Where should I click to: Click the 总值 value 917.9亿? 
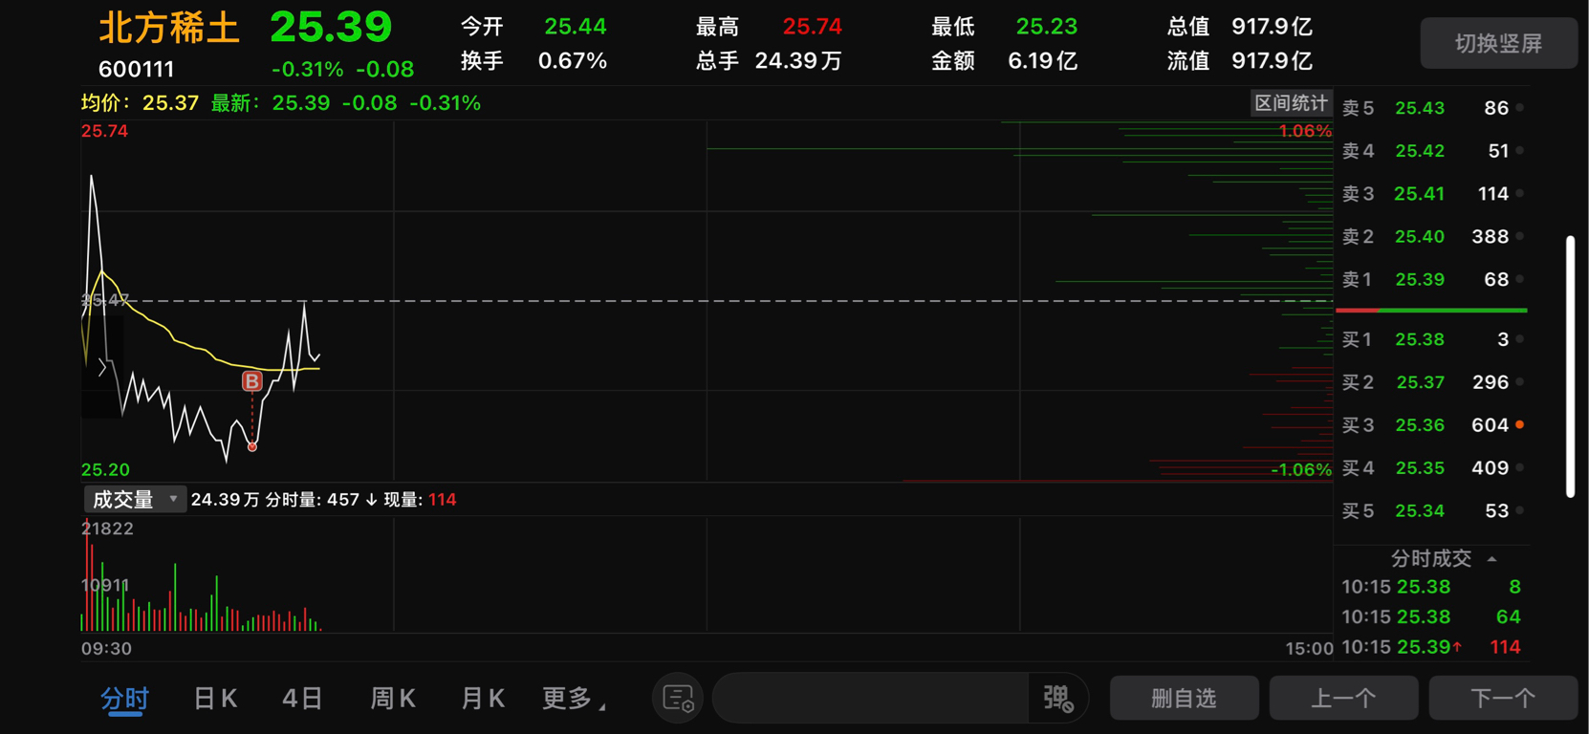pos(1272,27)
